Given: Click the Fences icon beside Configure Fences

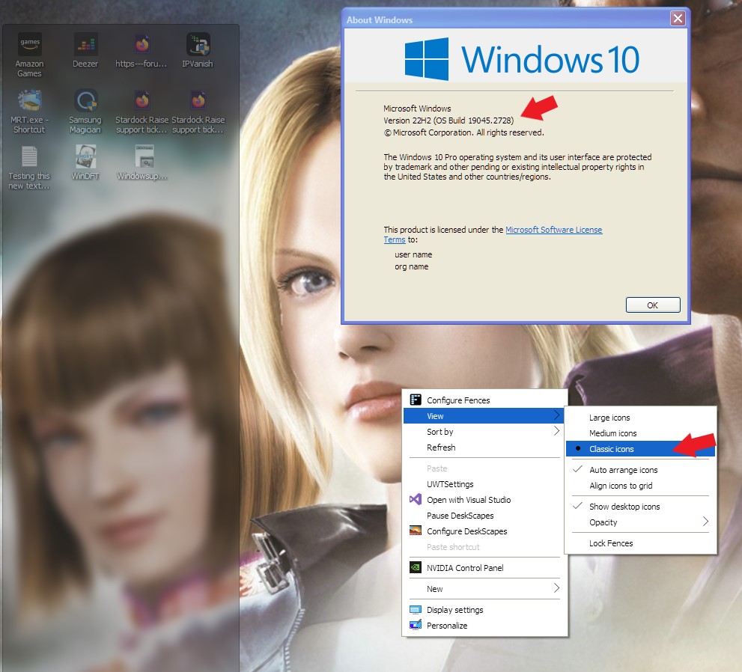Looking at the screenshot, I should [x=415, y=400].
